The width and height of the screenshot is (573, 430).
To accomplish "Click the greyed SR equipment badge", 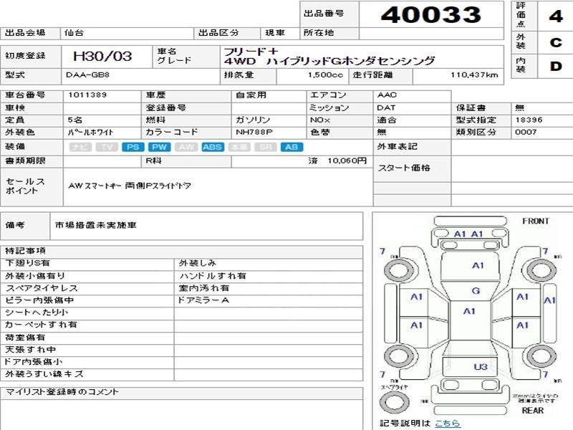I will [265, 147].
